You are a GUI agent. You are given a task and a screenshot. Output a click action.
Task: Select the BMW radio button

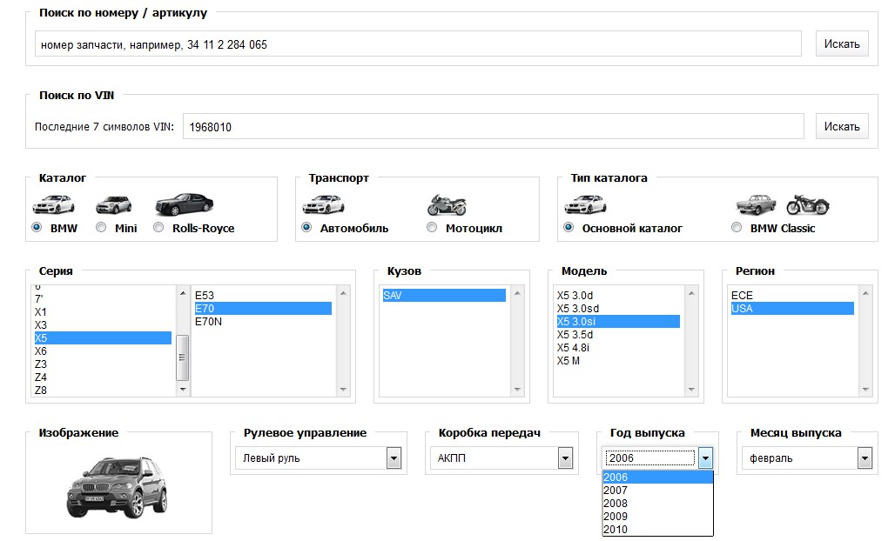coord(37,228)
